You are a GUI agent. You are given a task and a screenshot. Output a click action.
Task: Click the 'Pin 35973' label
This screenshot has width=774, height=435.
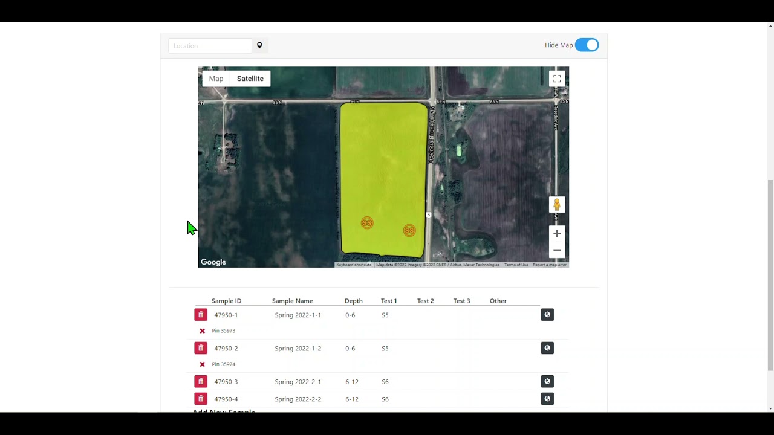tap(223, 331)
